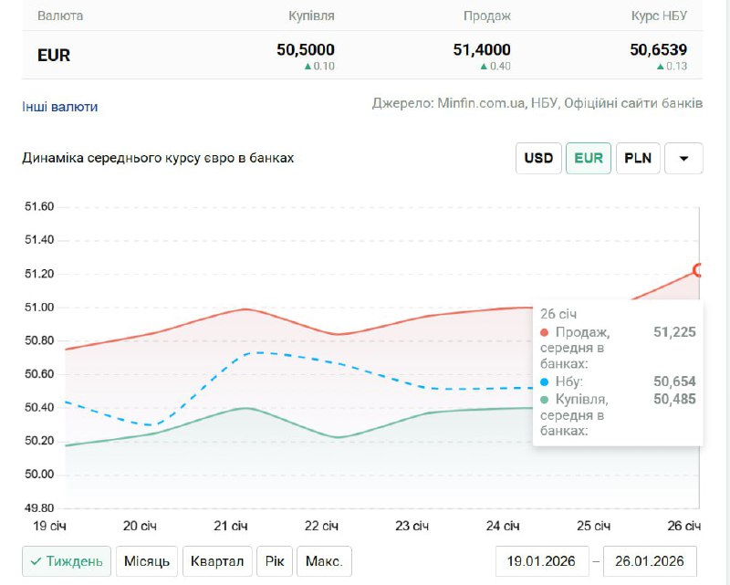Screen dimensions: 730x585
Task: Click the blue Нбу legend dot in tooltip
Action: [545, 381]
